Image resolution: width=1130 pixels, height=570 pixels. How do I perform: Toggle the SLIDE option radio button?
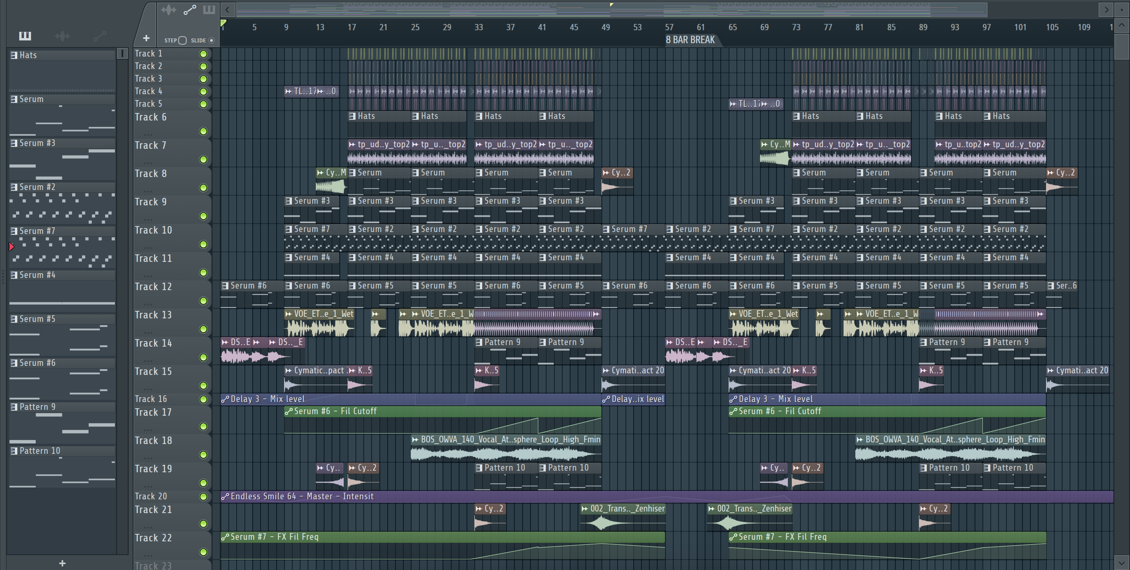tap(211, 40)
